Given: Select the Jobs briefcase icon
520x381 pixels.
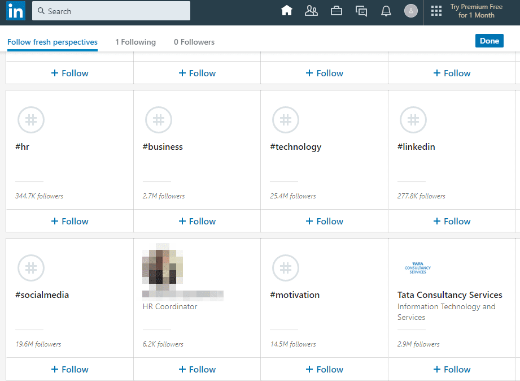Looking at the screenshot, I should [337, 10].
